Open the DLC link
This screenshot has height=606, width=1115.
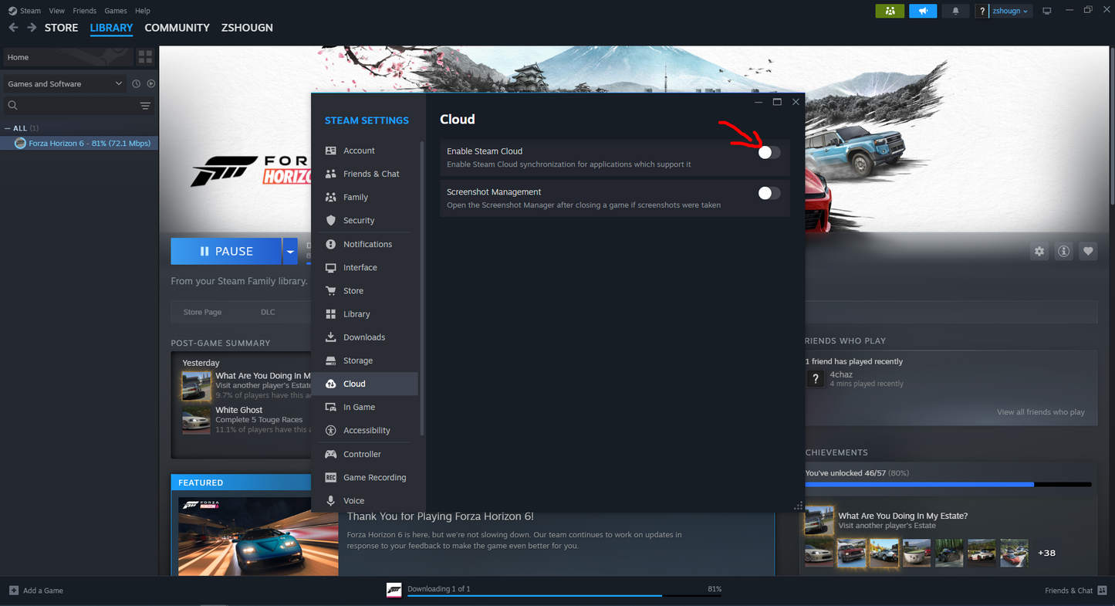coord(268,312)
